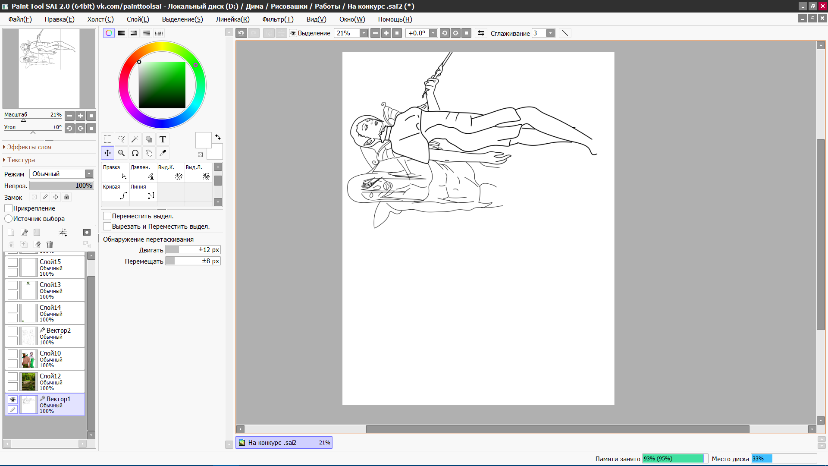Choose the Выд.К. selection pen tool
This screenshot has width=828, height=466.
(170, 172)
